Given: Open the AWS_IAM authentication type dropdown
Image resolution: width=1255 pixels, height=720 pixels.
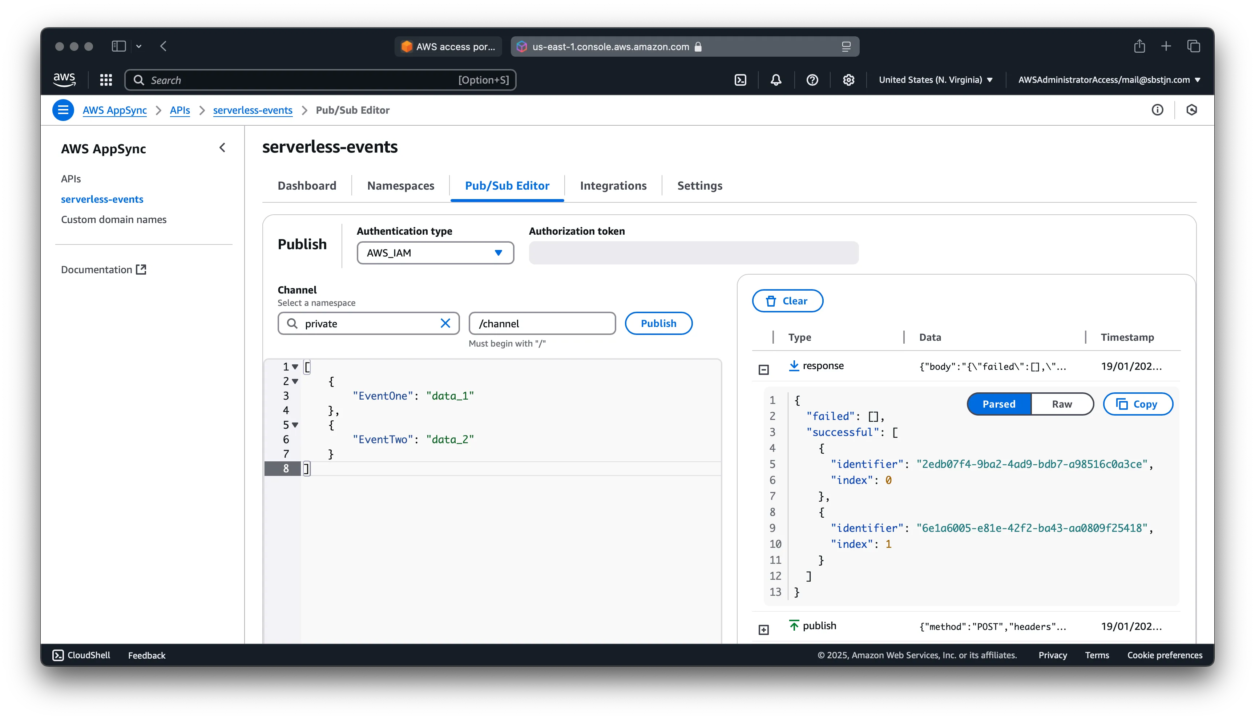Looking at the screenshot, I should click(x=435, y=253).
